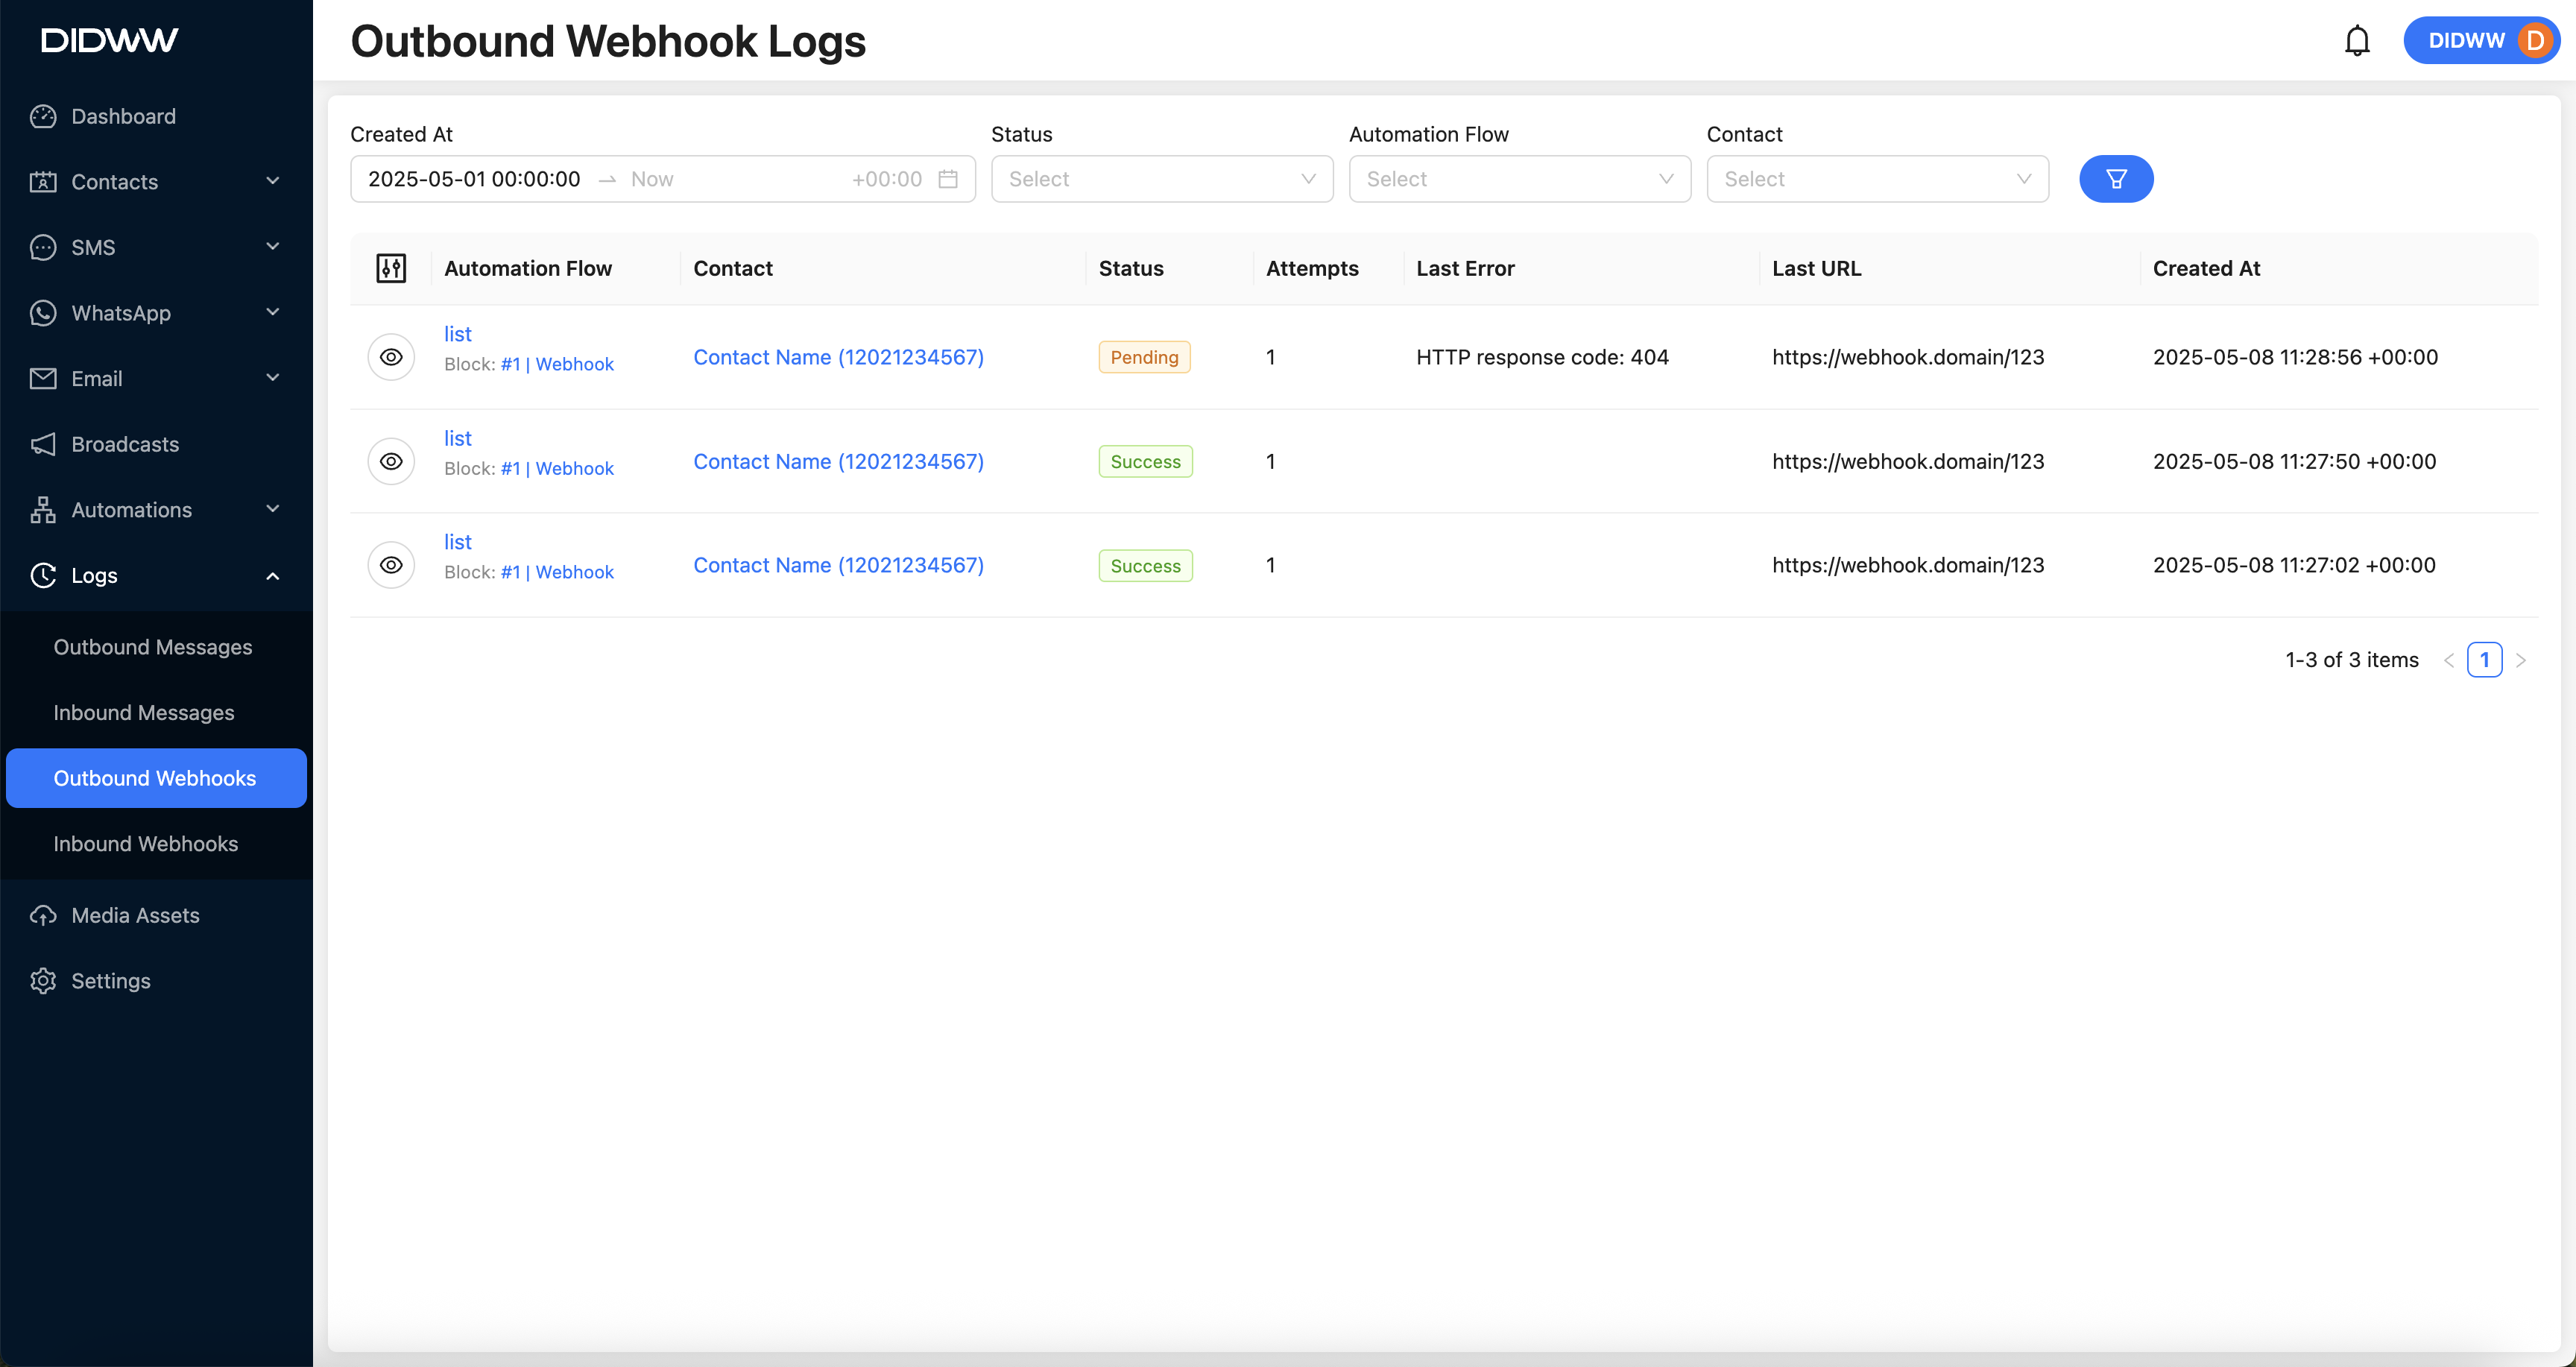Open the Status filter dropdown

(1161, 179)
